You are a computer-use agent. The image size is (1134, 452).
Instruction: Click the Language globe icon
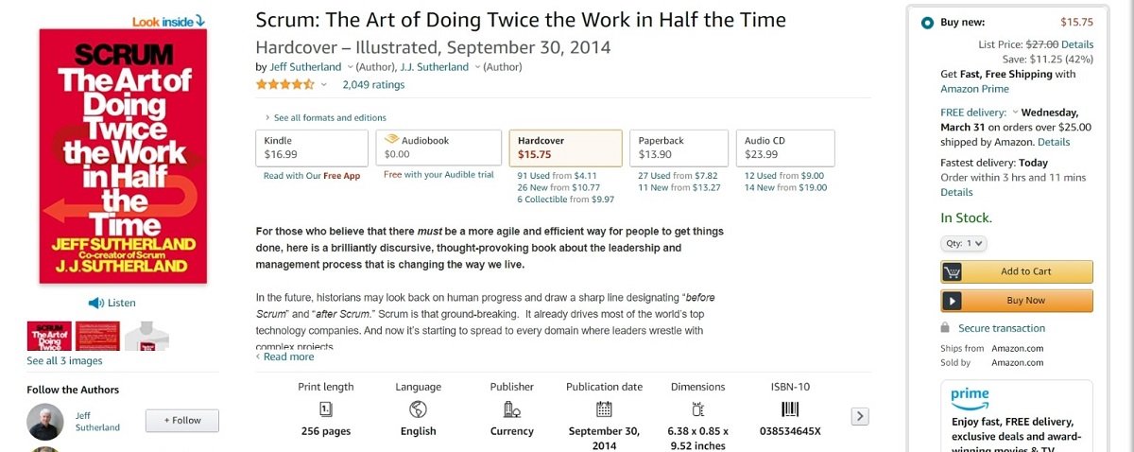click(x=418, y=409)
